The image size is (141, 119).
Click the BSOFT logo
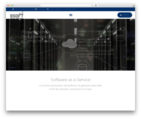point(17,15)
